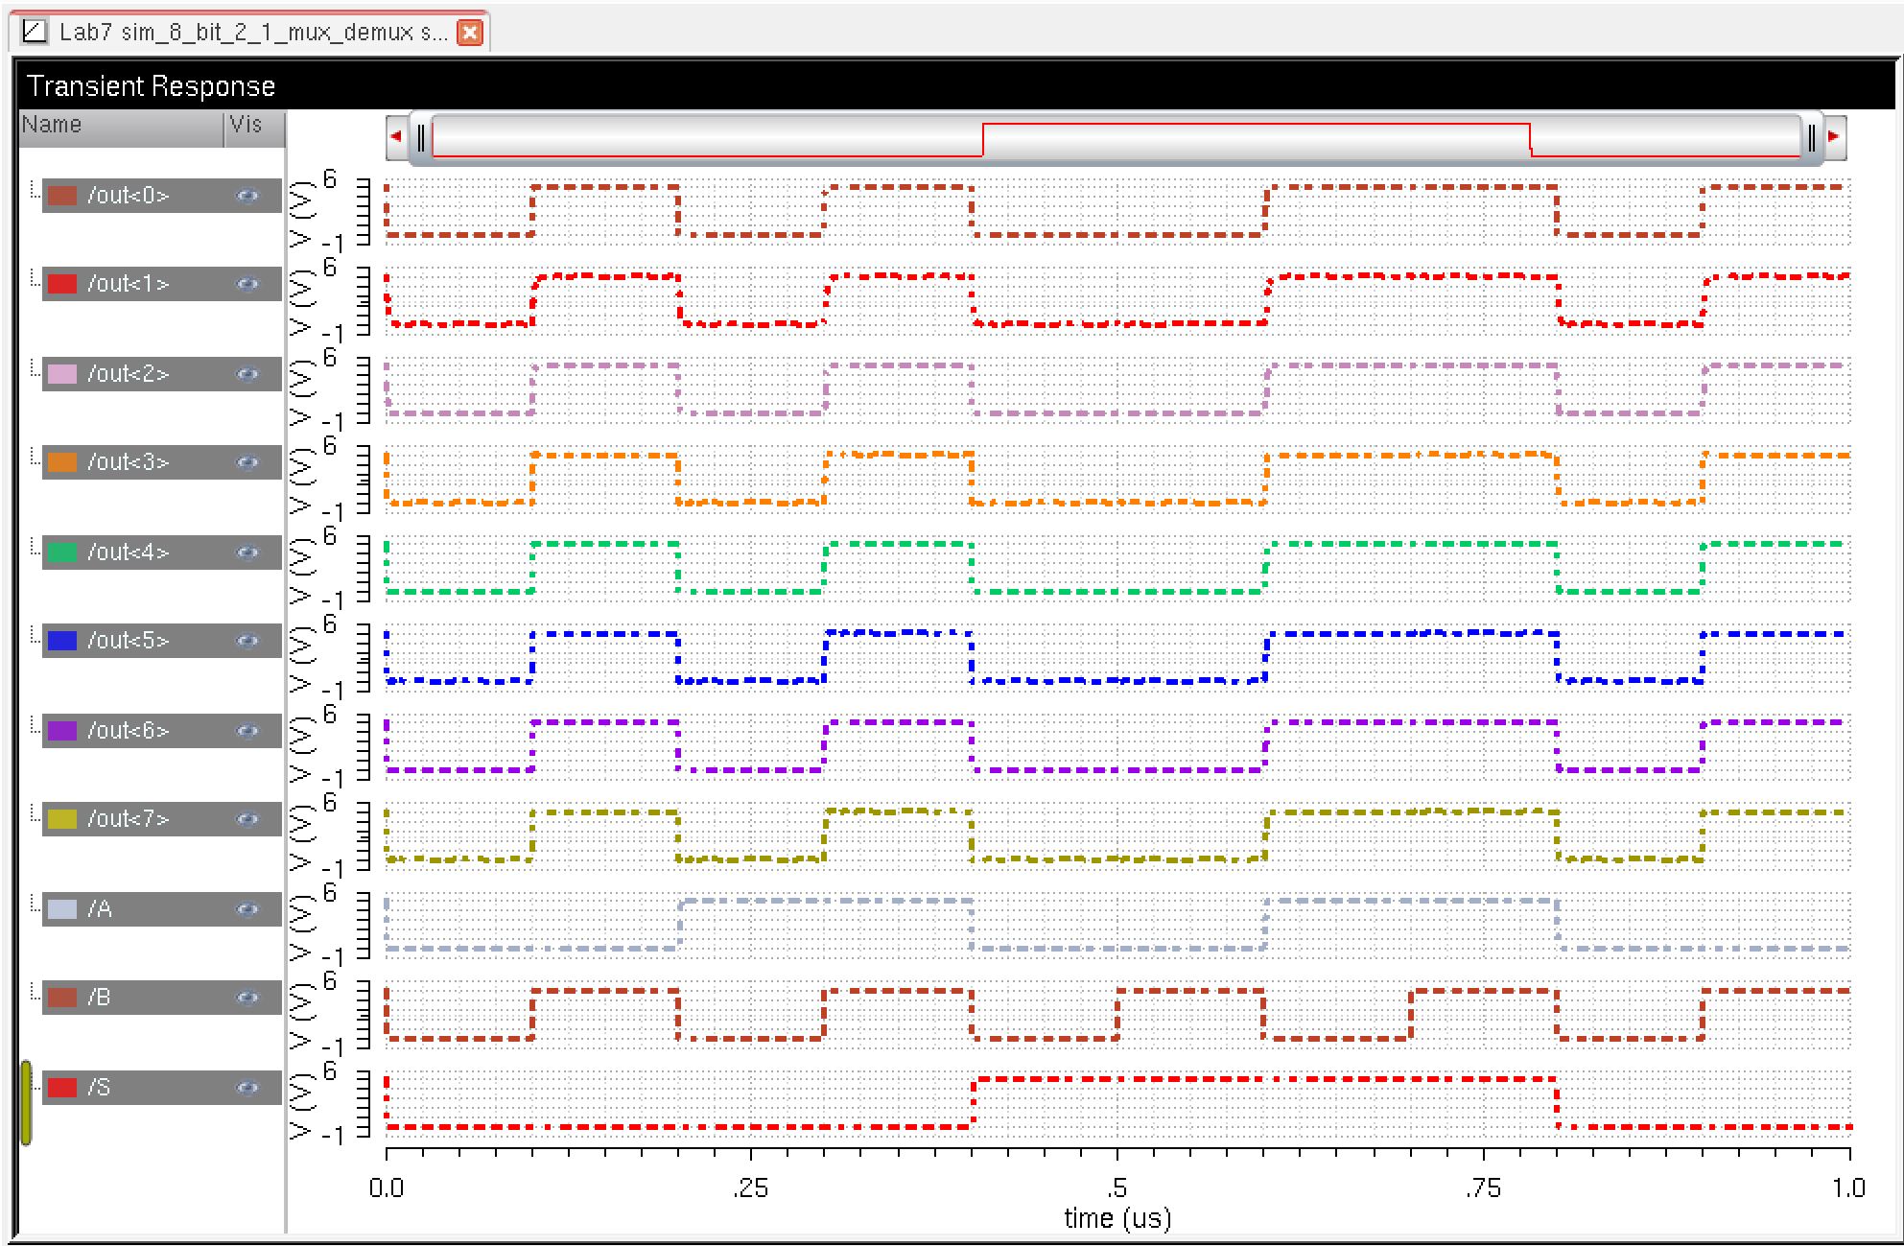The image size is (1904, 1246).
Task: Click the /out<2> pink color swatch
Action: click(62, 374)
